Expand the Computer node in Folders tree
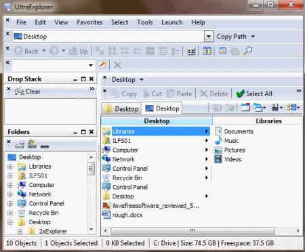 (10, 185)
